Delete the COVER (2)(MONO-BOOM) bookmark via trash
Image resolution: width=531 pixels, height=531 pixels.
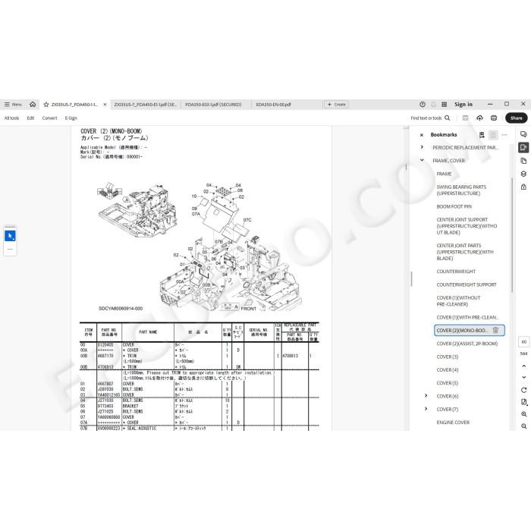click(x=495, y=330)
